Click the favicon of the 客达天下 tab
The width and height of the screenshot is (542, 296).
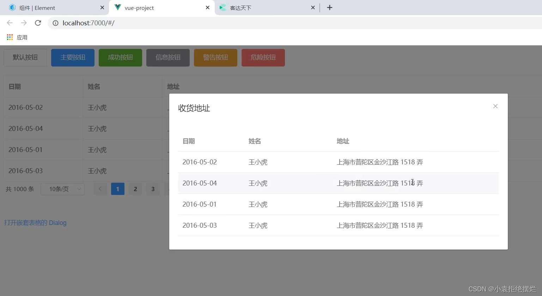[x=223, y=7]
